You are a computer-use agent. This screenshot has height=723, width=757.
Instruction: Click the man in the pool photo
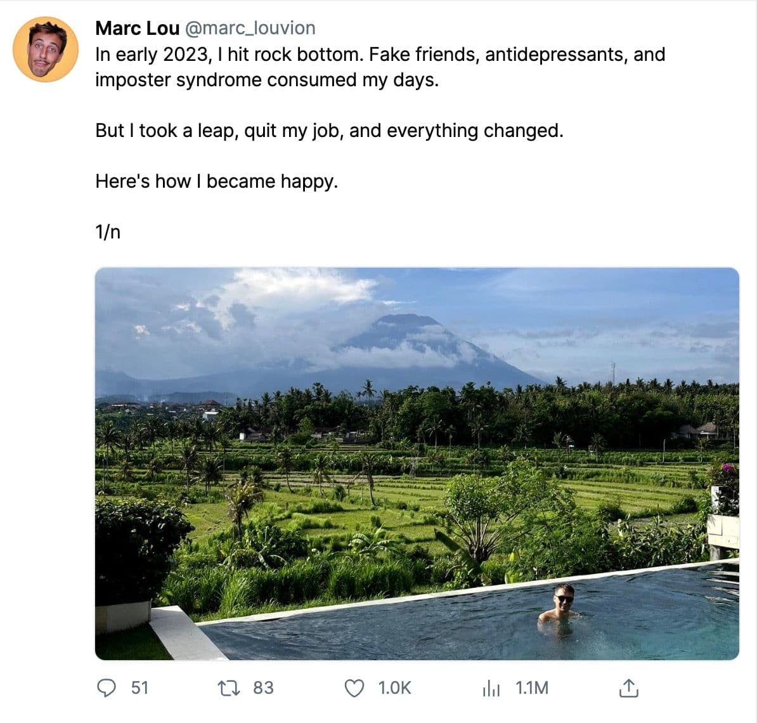tap(559, 606)
